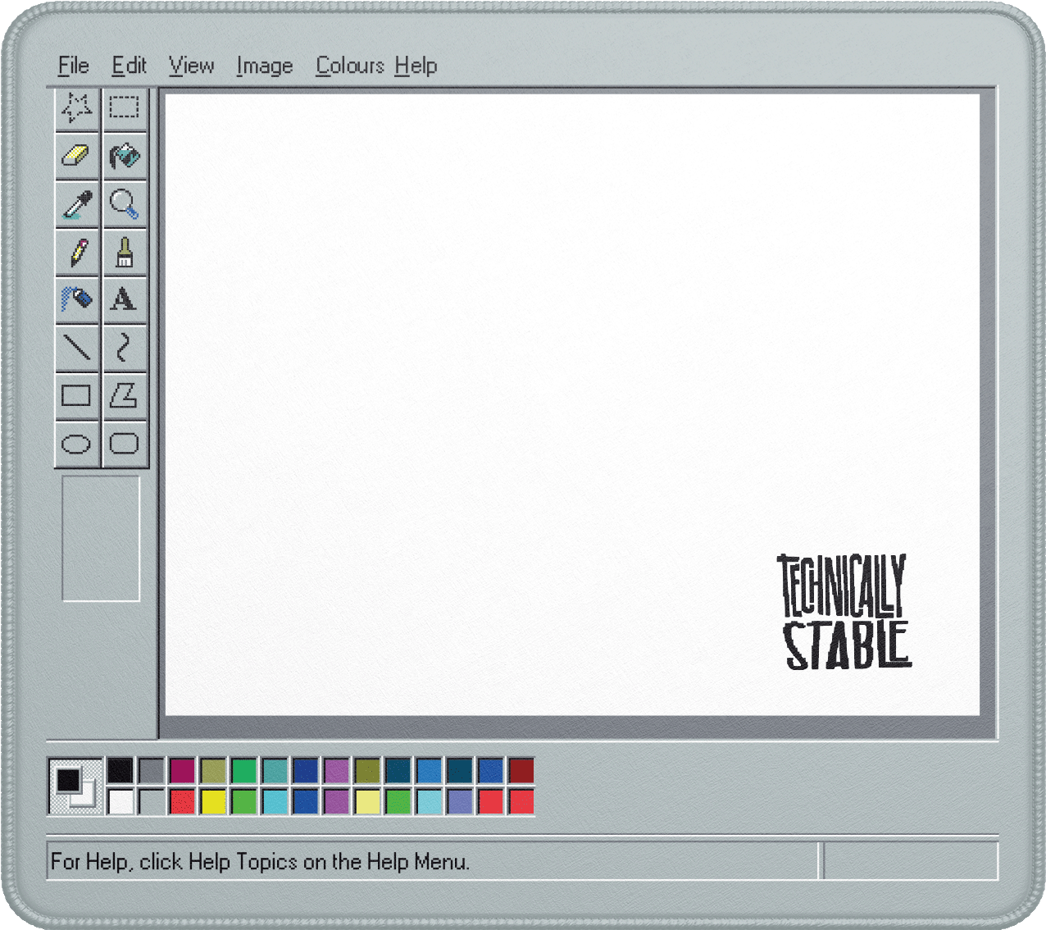Click the Magnifier tool

coord(125,204)
